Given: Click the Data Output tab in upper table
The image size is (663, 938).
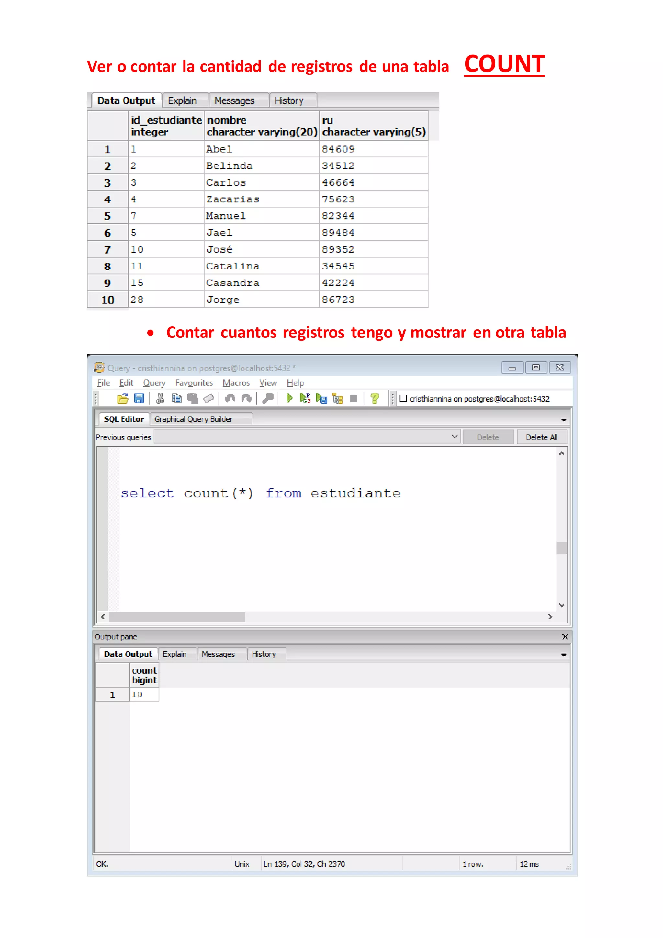Looking at the screenshot, I should [126, 100].
